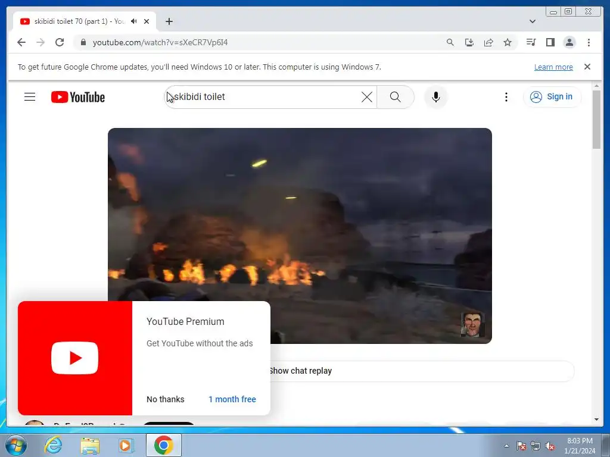Clear the skibidi toilet search query
Screen dimensions: 610x457
coord(367,97)
